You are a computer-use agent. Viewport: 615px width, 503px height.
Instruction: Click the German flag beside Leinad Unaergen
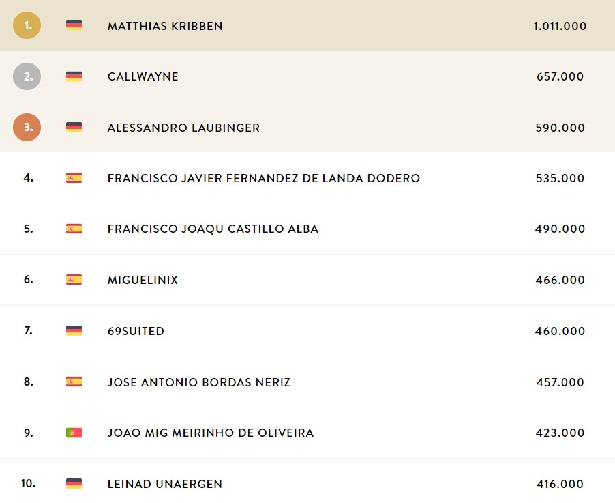74,483
